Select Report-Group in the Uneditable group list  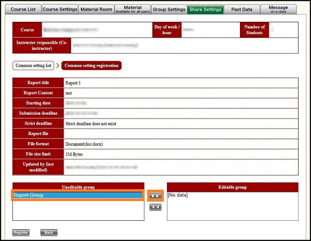pyautogui.click(x=78, y=195)
